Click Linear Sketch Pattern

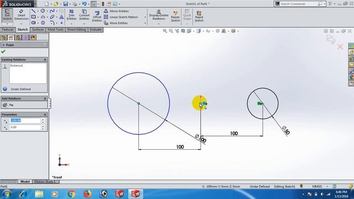click(121, 17)
